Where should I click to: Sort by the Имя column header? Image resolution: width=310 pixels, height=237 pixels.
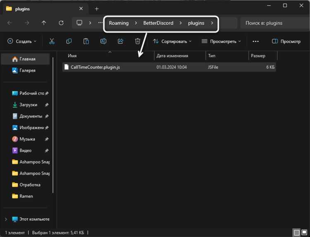pyautogui.click(x=108, y=56)
